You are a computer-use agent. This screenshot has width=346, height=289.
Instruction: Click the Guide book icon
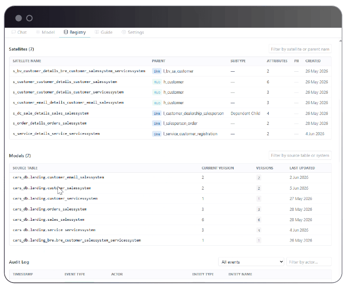(x=97, y=32)
